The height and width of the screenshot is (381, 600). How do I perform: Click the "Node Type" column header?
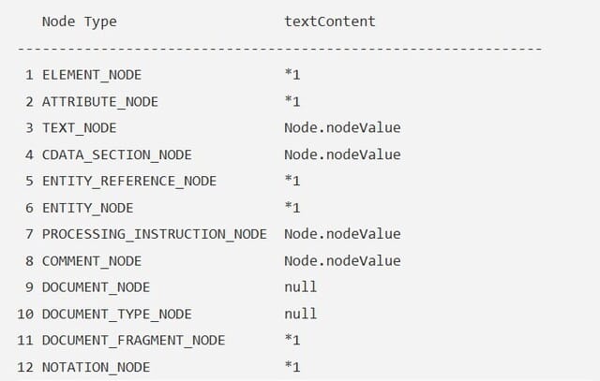[80, 21]
